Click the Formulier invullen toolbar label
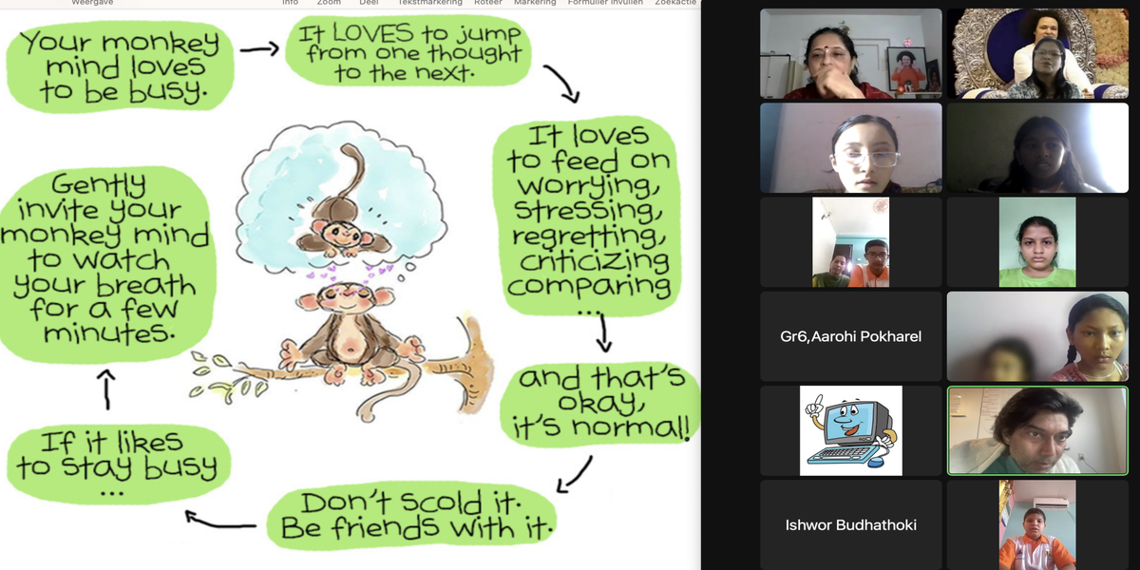This screenshot has width=1140, height=570. (605, 3)
